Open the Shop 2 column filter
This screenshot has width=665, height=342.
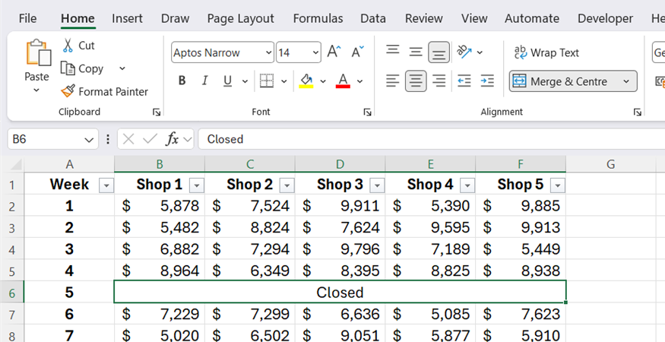[x=287, y=185]
